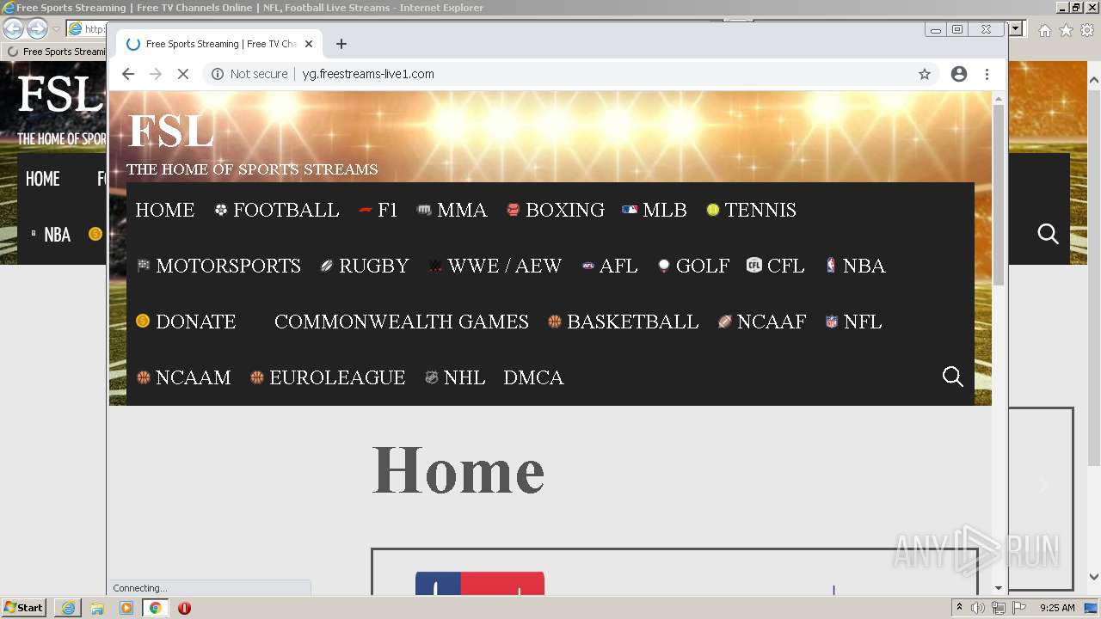Open the RUGBY streams link

tap(365, 266)
